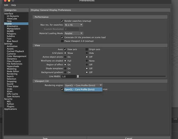Viewport: 178px width, 139px height.
Task: Click the Custom Resolution field
Action: click(72, 29)
